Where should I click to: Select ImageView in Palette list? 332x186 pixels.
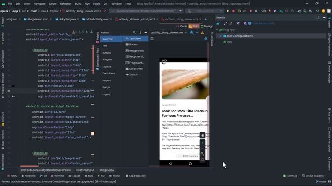(x=135, y=51)
